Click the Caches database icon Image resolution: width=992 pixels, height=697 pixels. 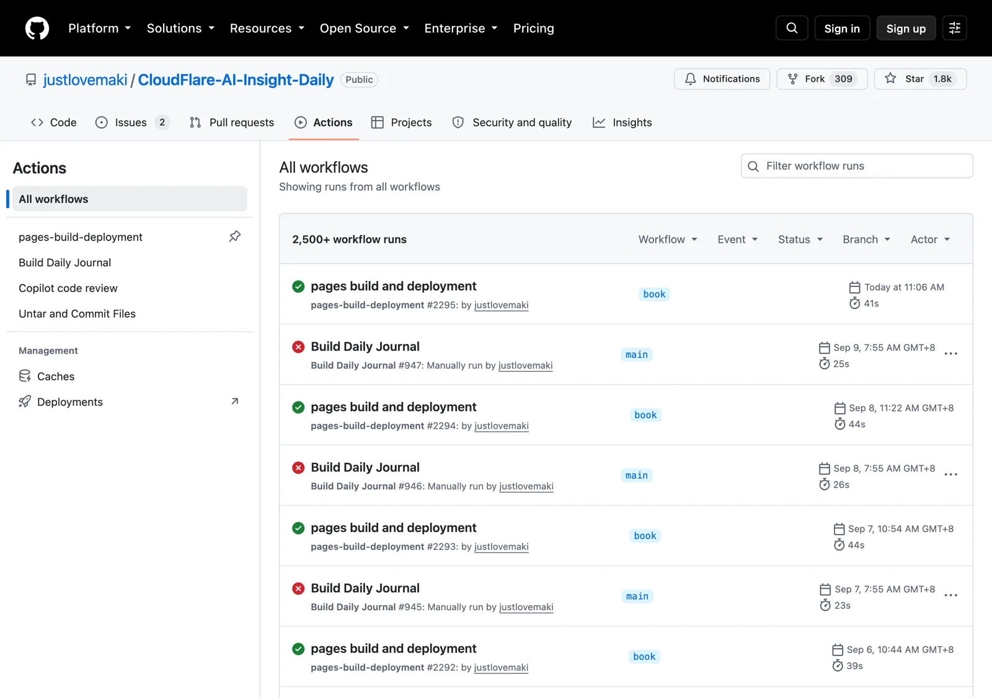tap(25, 376)
